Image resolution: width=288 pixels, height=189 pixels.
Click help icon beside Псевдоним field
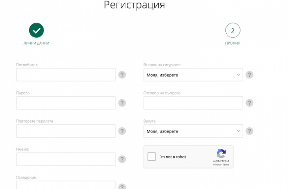[122, 186]
